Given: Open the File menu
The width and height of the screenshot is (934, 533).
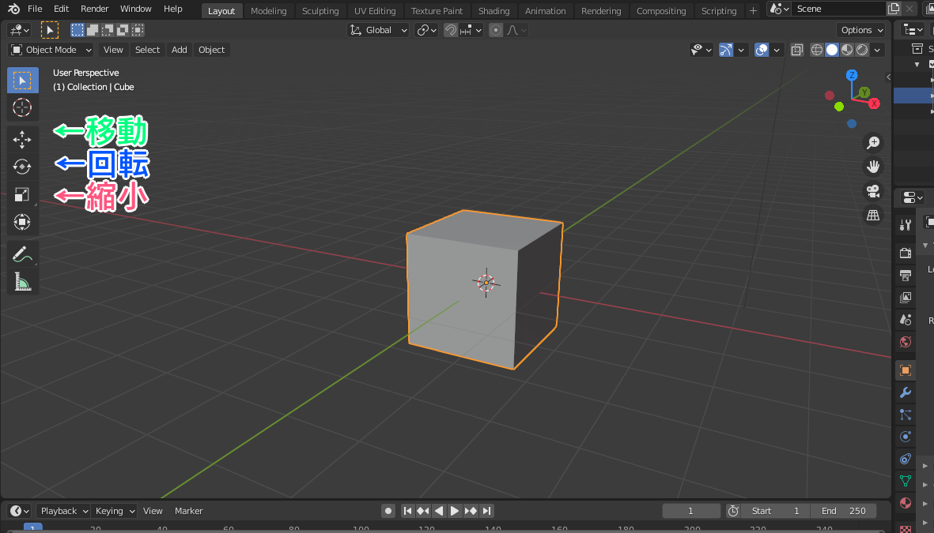Looking at the screenshot, I should [35, 9].
